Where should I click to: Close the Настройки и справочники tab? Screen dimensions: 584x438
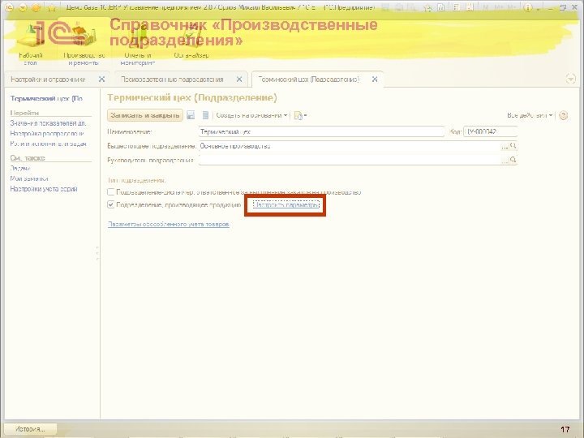click(101, 79)
